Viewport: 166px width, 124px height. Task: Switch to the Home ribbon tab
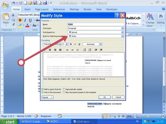point(16,9)
